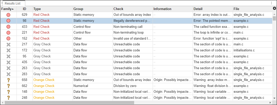Open the Red Check entry for ID 152
The width and height of the screenshot is (277, 105).
coord(42,38)
